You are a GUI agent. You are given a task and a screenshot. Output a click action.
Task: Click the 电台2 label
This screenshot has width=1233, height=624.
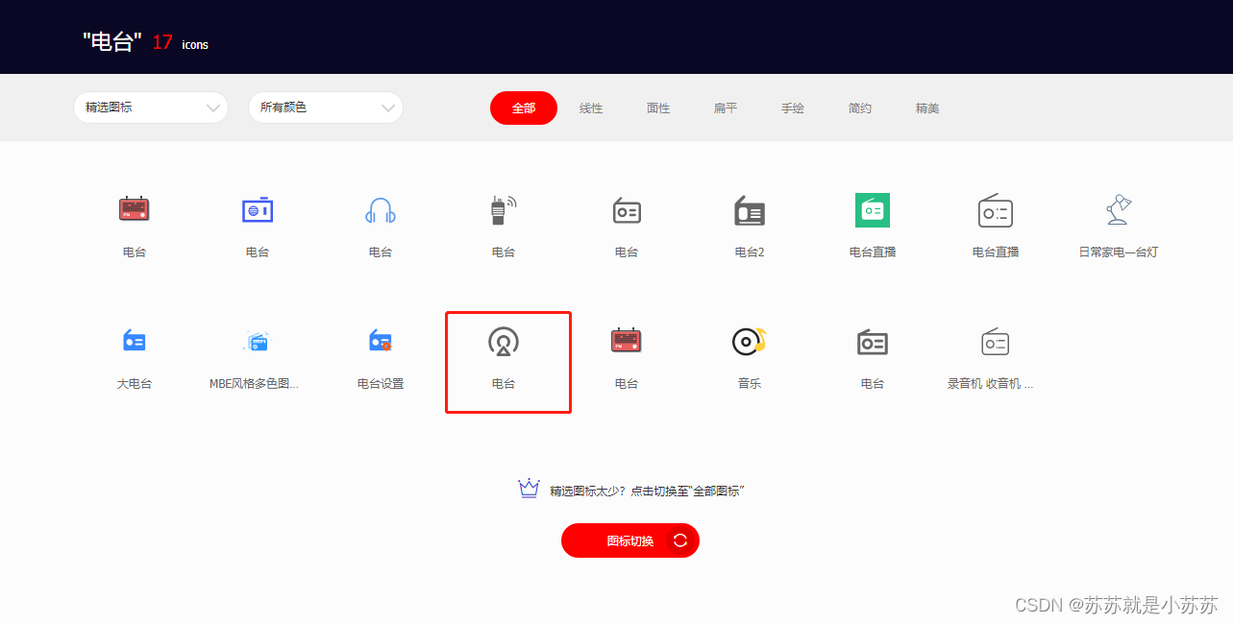pyautogui.click(x=750, y=252)
